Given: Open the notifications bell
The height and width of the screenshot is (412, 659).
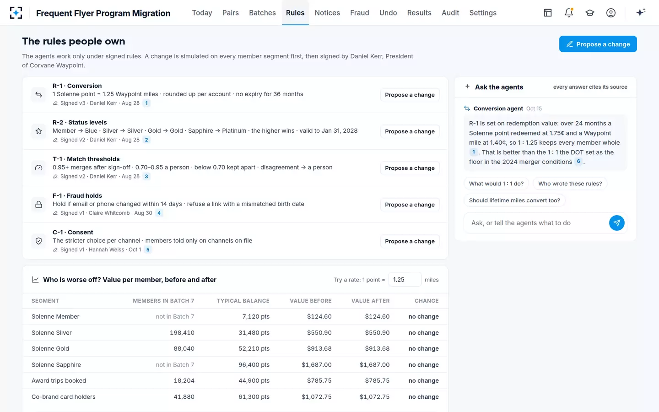Looking at the screenshot, I should point(569,13).
